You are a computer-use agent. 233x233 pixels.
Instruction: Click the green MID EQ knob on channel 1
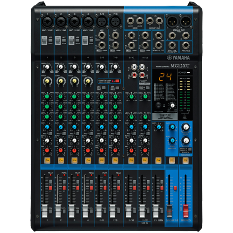pos(47,107)
